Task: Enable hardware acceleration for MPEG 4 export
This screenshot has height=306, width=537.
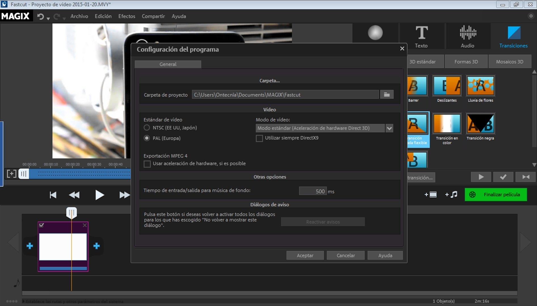Action: click(x=147, y=164)
